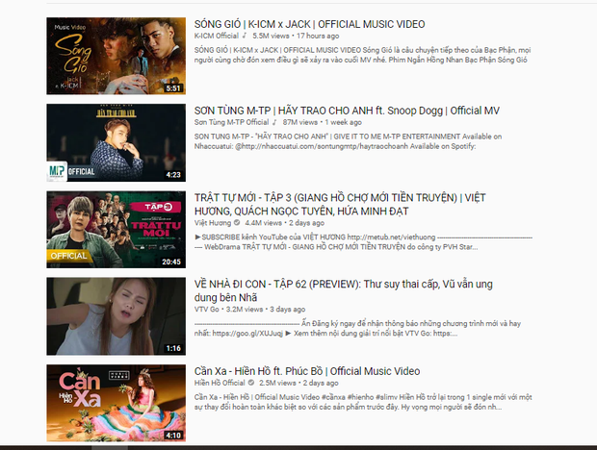Image resolution: width=597 pixels, height=450 pixels.
Task: Click '17 hours ago' under Sóng Gió
Action: tap(318, 36)
